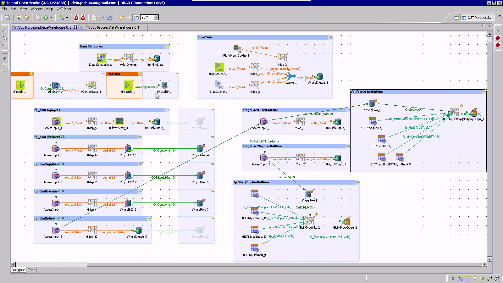Select the Date Spreadsheet component
The width and height of the screenshot is (503, 283).
coord(102,58)
